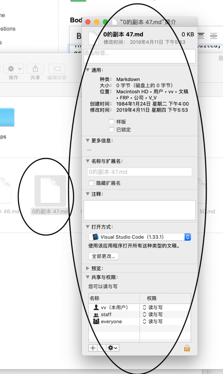
Task: Click the 创建时间 value 1984年1月24日
Action: (x=153, y=104)
